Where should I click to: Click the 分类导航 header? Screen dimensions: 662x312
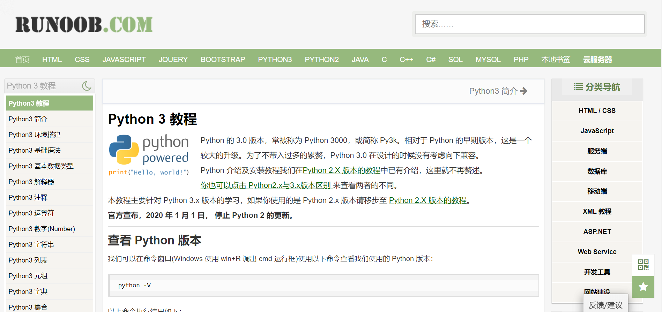click(597, 87)
